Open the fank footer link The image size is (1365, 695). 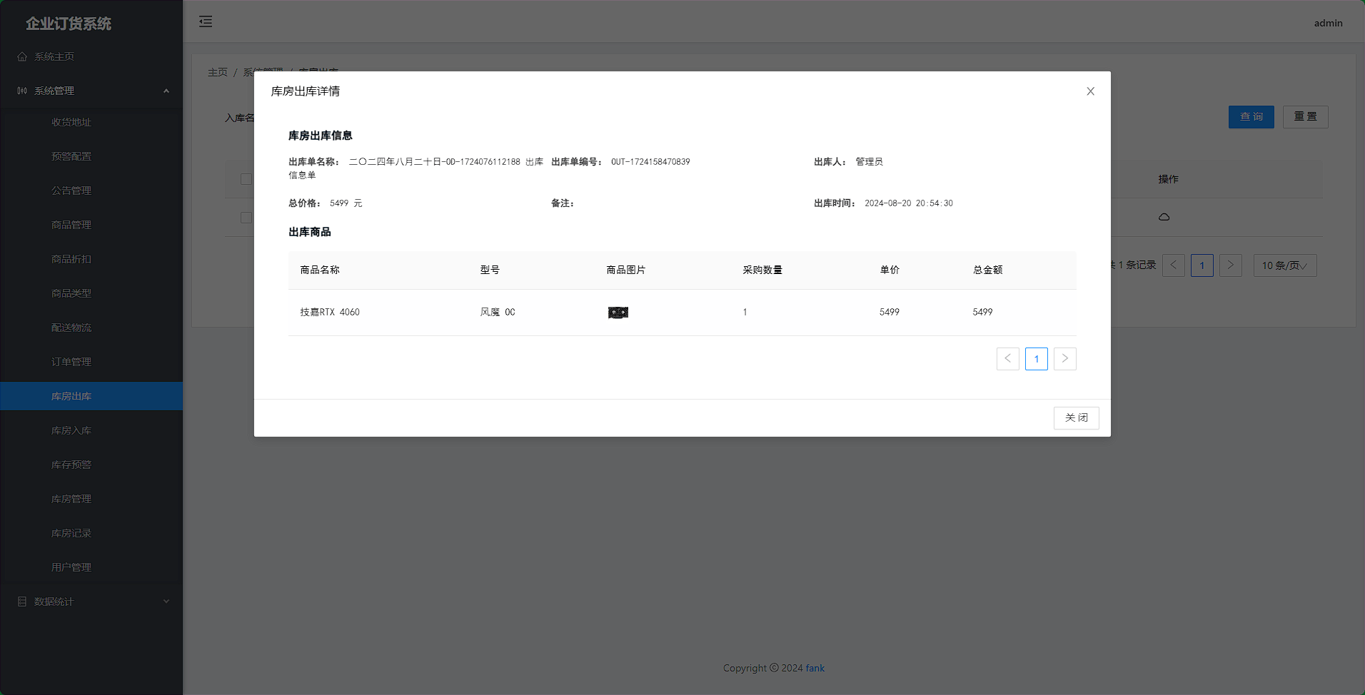(x=815, y=668)
